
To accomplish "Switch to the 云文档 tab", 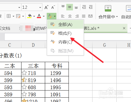I will click(x=5, y=28).
